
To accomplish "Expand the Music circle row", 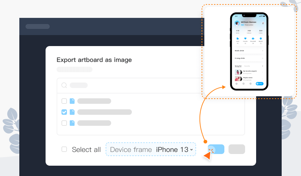I will 249,51.
